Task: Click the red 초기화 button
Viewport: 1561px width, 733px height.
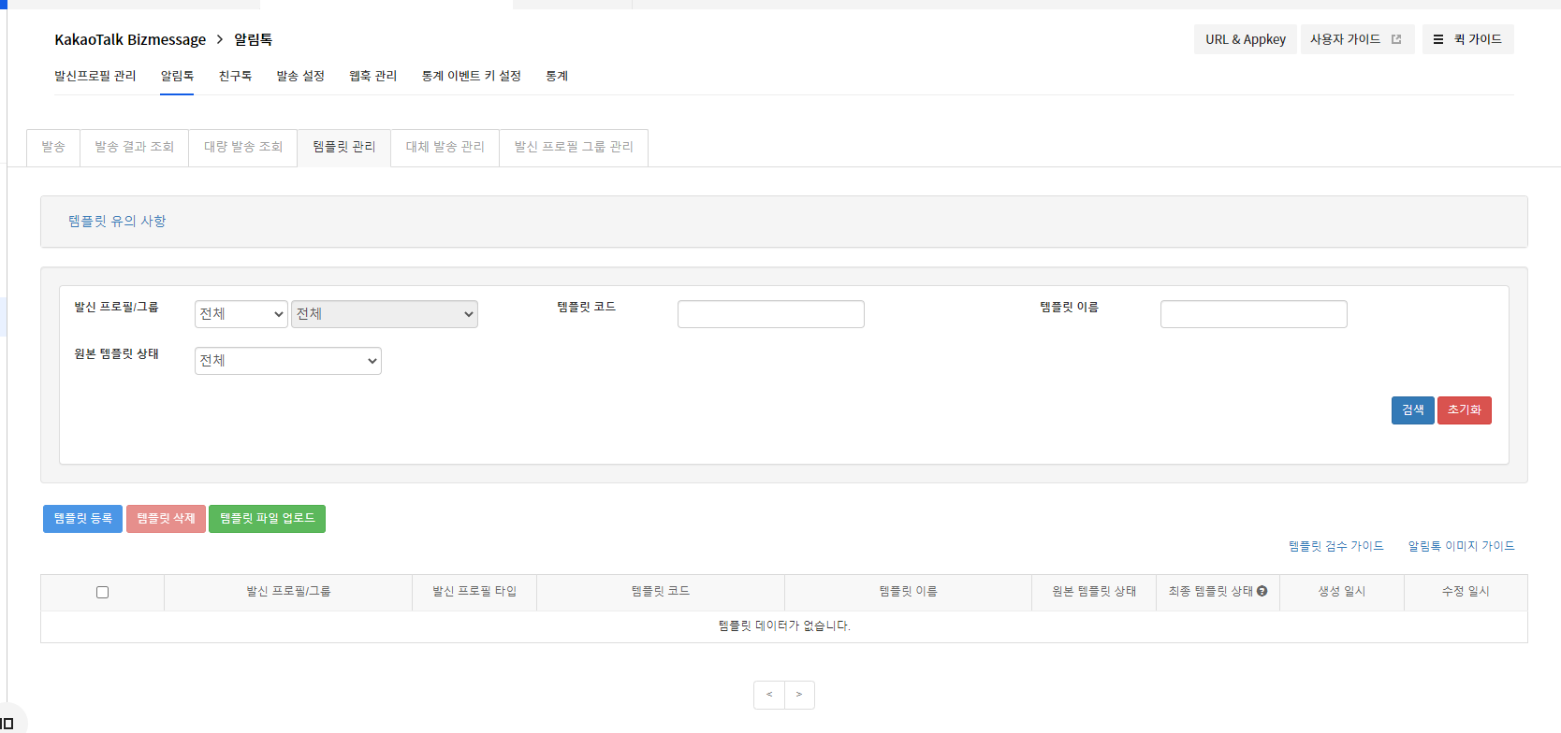Action: [x=1465, y=410]
